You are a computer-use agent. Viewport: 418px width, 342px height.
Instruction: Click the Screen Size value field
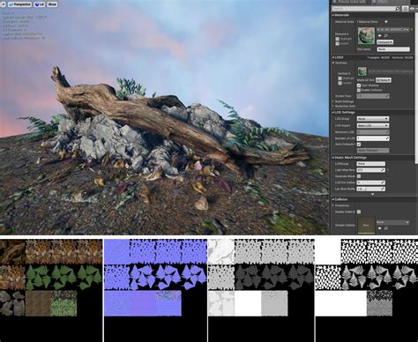pos(373,96)
